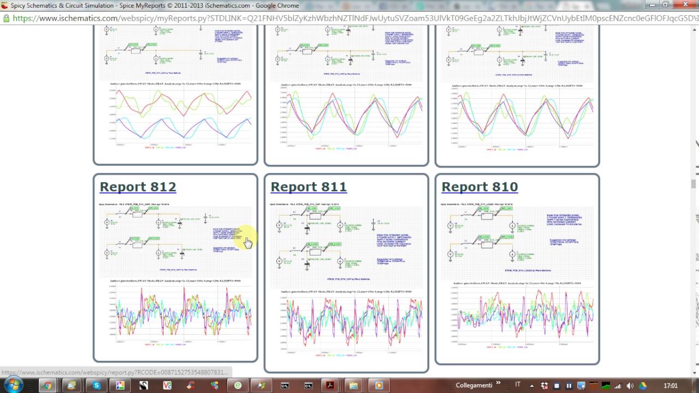Open the second command prompt taskbar icon
This screenshot has width=699, height=393.
pyautogui.click(x=308, y=385)
